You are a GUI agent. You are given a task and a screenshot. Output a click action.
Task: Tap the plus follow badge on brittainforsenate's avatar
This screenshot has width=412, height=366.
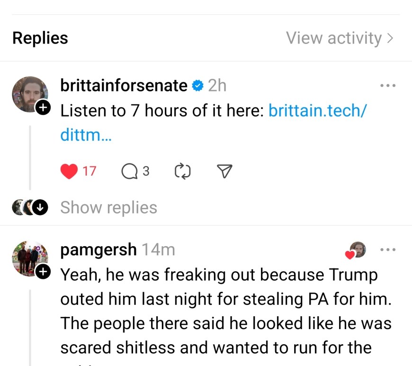pyautogui.click(x=43, y=107)
